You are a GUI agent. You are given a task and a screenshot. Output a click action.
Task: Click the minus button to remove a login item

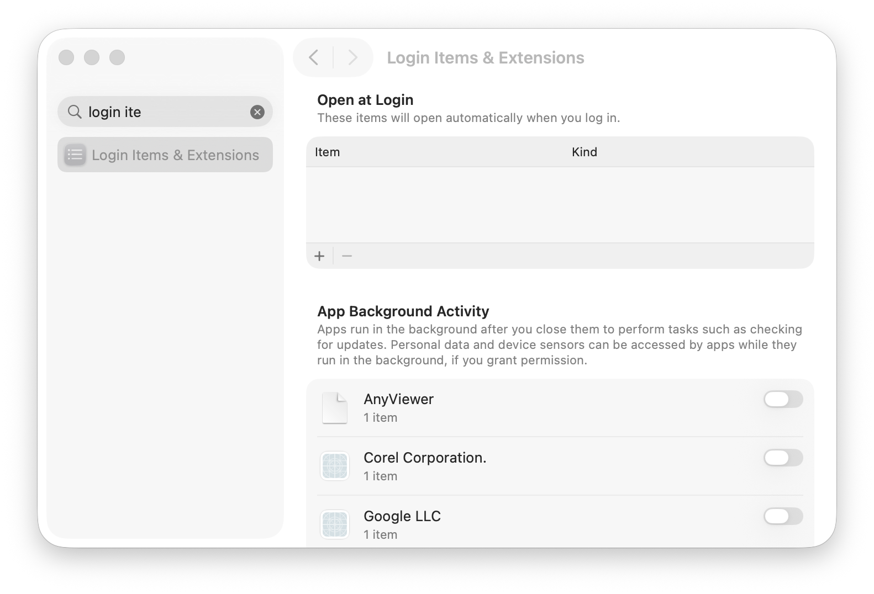(347, 256)
